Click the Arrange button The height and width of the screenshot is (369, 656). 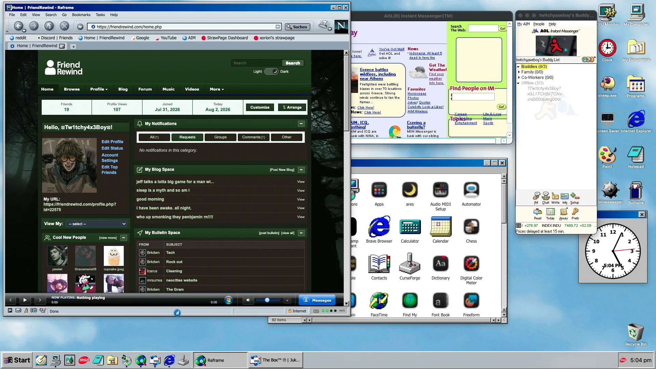pyautogui.click(x=292, y=107)
